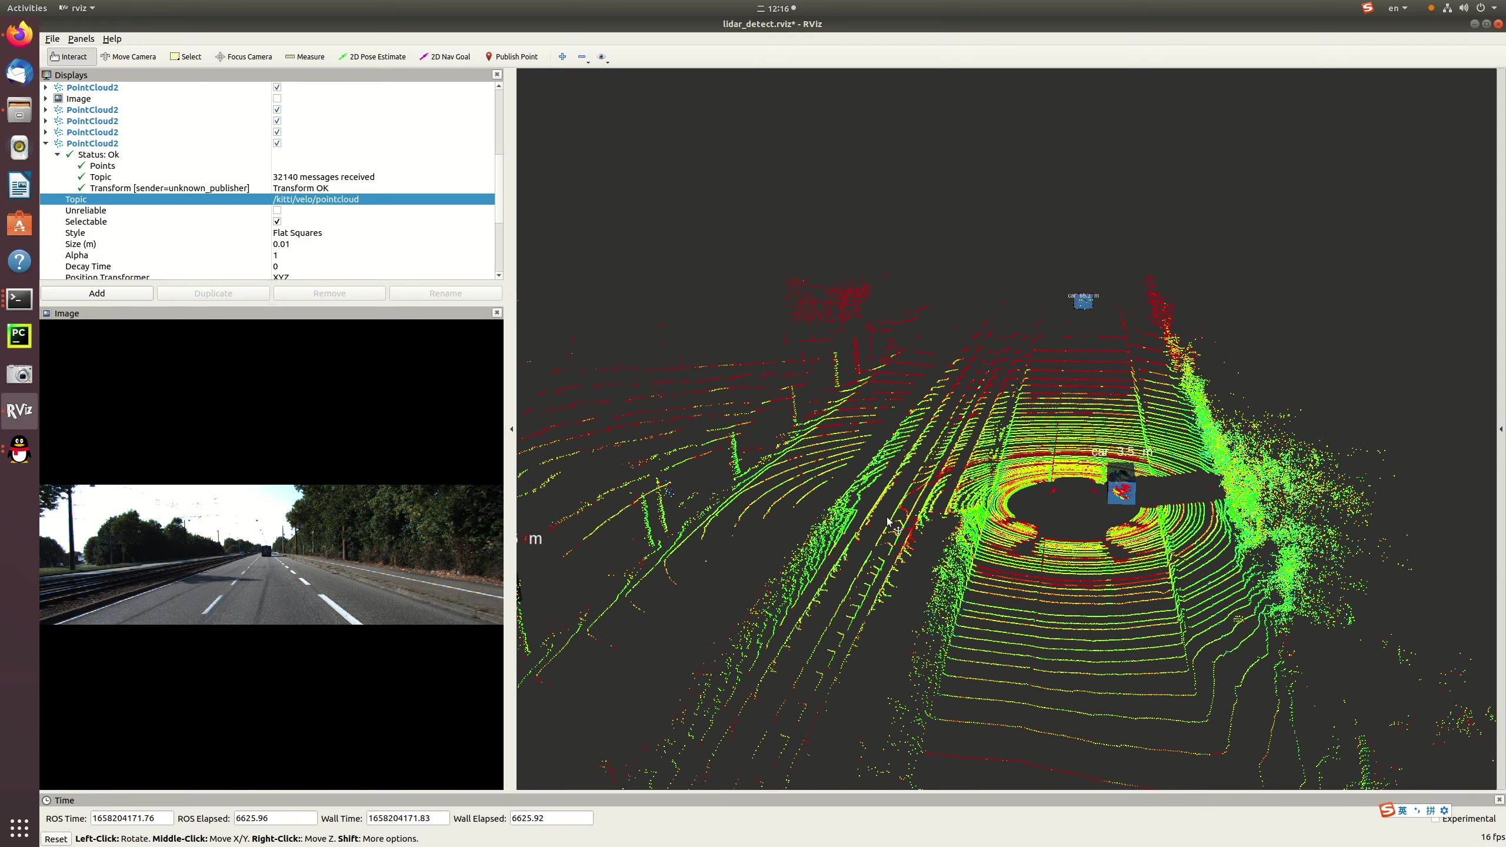This screenshot has width=1506, height=847.
Task: Click the ROS Time field
Action: (132, 818)
